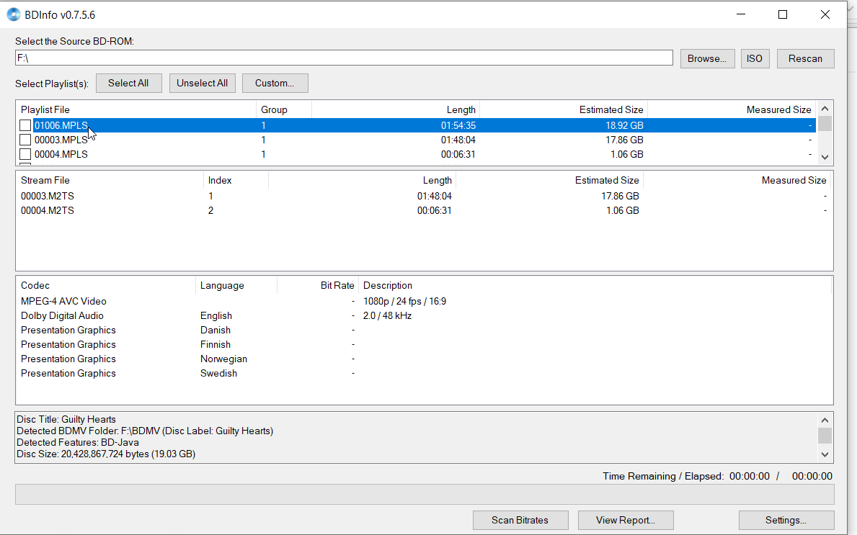Click Language column header

tap(236, 286)
